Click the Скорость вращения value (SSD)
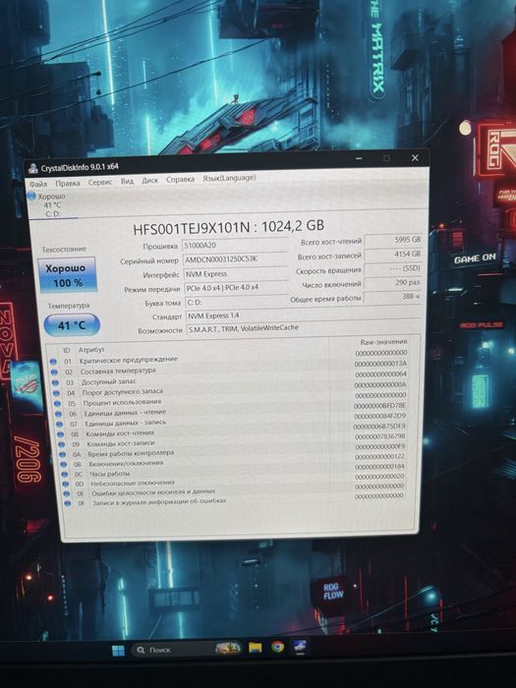Image resolution: width=516 pixels, height=688 pixels. 393,268
